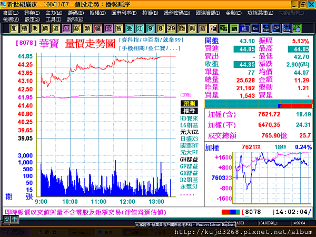This screenshot has width=316, height=237.
Task: Click the yellow 8 toolbar icon
Action: (x=161, y=28)
